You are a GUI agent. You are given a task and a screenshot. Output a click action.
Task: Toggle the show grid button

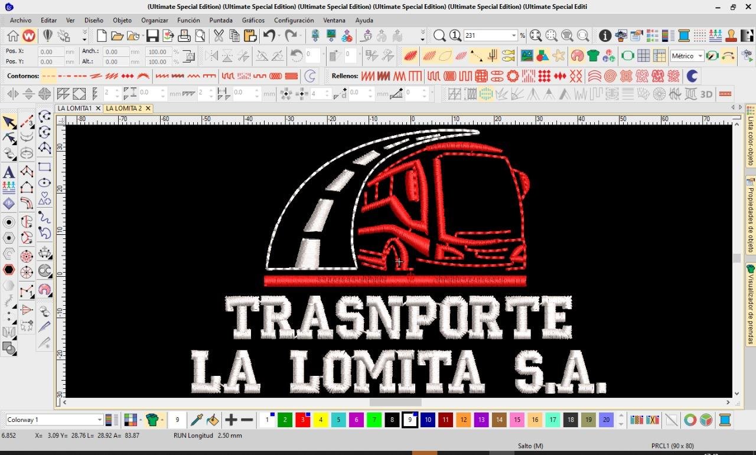643,56
